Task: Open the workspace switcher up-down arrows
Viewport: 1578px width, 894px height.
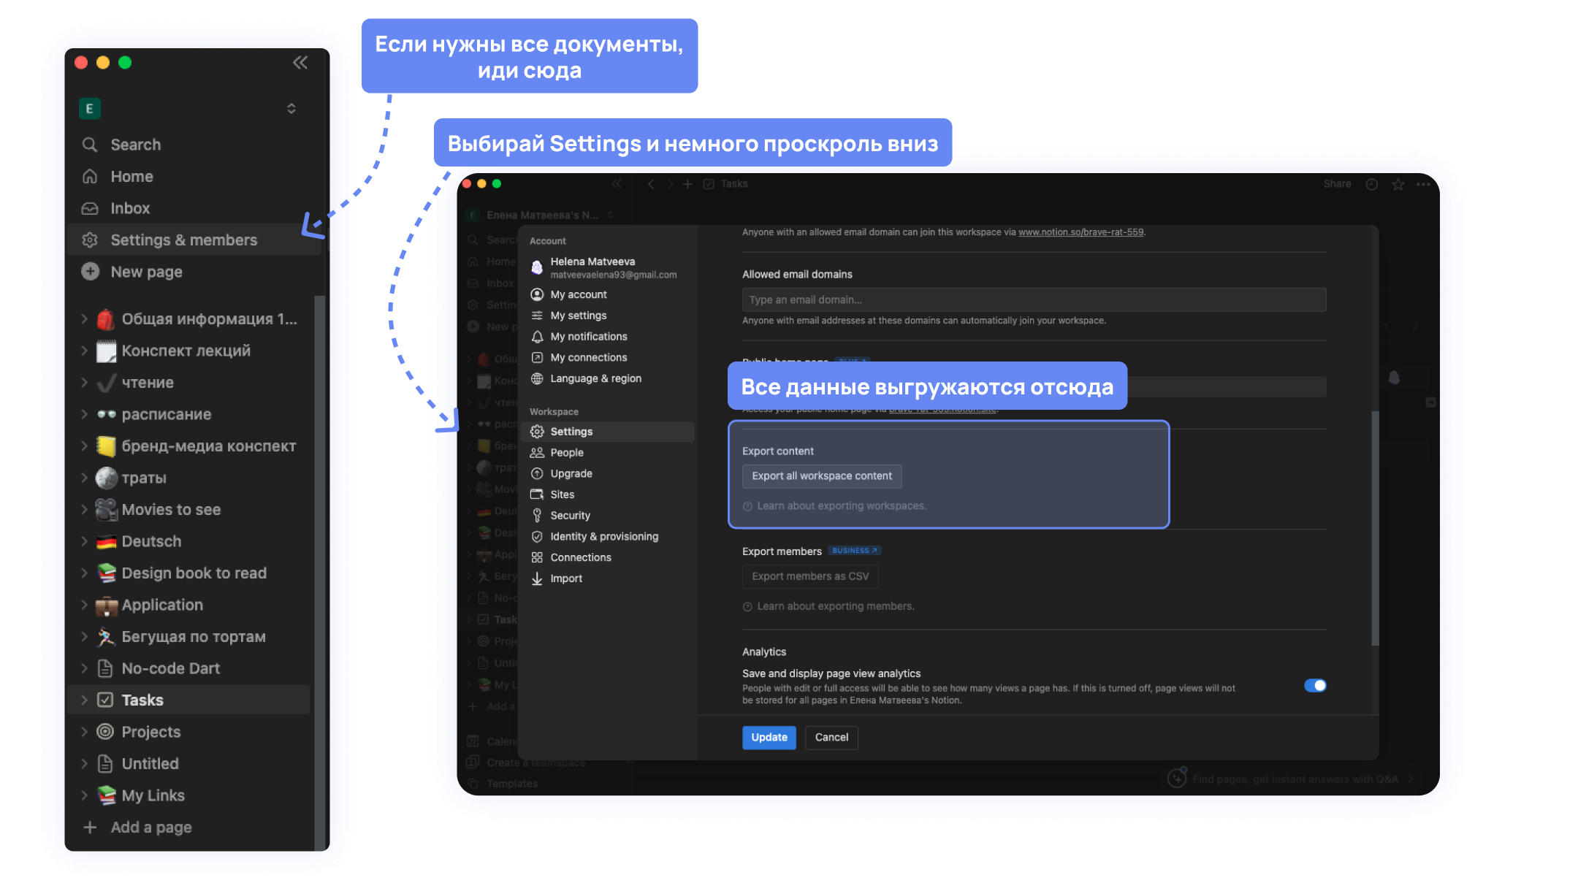Action: point(291,109)
